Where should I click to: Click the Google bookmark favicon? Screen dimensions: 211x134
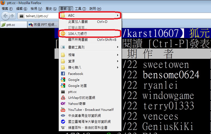(63, 80)
